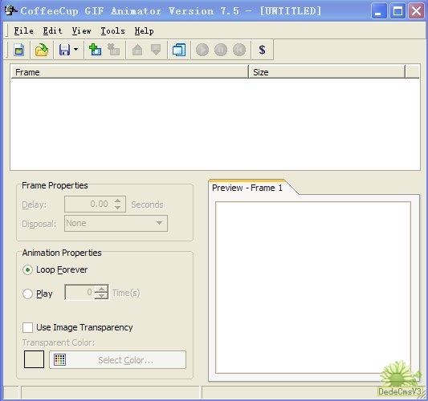The height and width of the screenshot is (401, 428).
Task: Click the Move Frame Up arrow icon
Action: coord(137,50)
